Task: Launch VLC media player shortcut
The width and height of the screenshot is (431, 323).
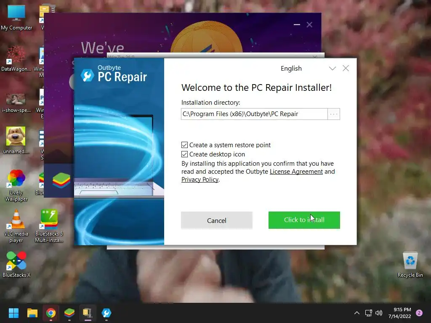Action: click(x=16, y=226)
